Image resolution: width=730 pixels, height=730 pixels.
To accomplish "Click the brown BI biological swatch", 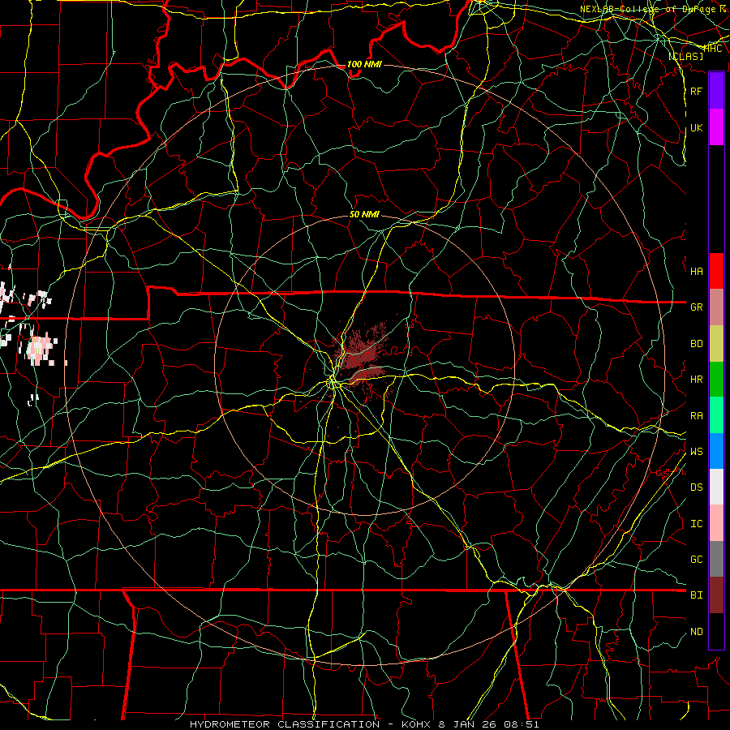I will pyautogui.click(x=716, y=595).
